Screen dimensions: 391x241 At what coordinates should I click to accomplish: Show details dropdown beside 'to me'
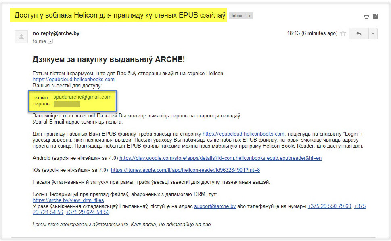click(50, 41)
